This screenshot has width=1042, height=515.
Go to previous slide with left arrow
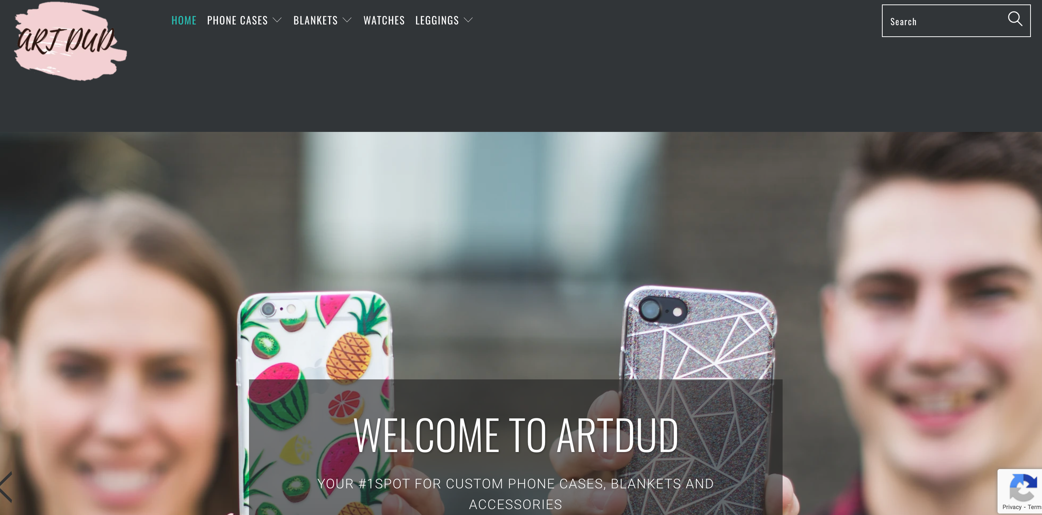pos(6,487)
